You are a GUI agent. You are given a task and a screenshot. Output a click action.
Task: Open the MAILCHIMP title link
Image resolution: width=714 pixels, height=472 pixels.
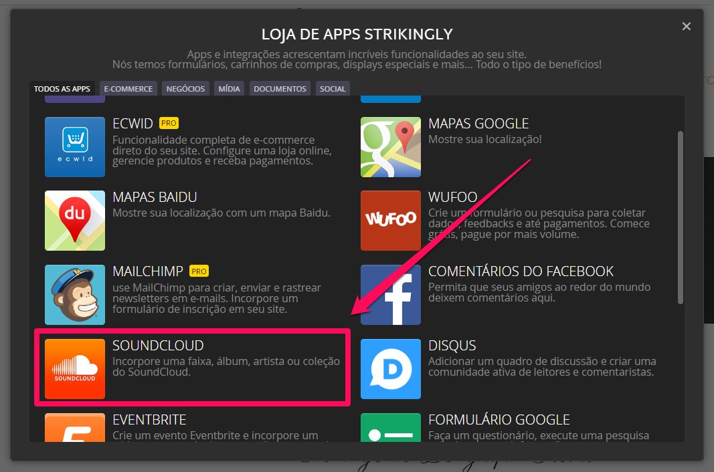pyautogui.click(x=148, y=271)
